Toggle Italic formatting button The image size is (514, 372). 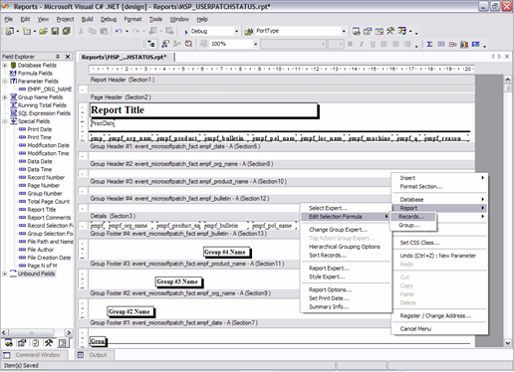(x=362, y=44)
